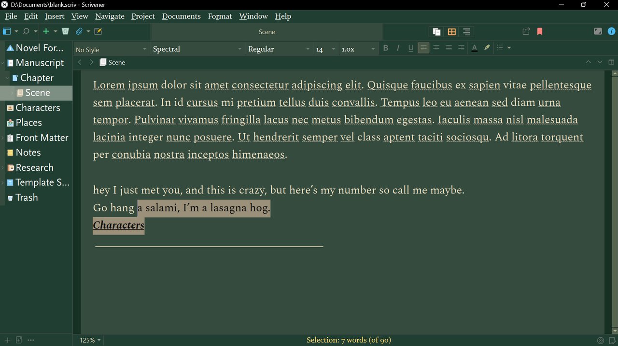Screen dimensions: 618x346
Task: Navigate forward in editor history
Action: [x=91, y=62]
